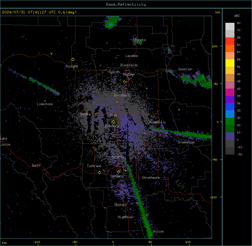
Task: Click the Lacombe city label
Action: click(132, 56)
